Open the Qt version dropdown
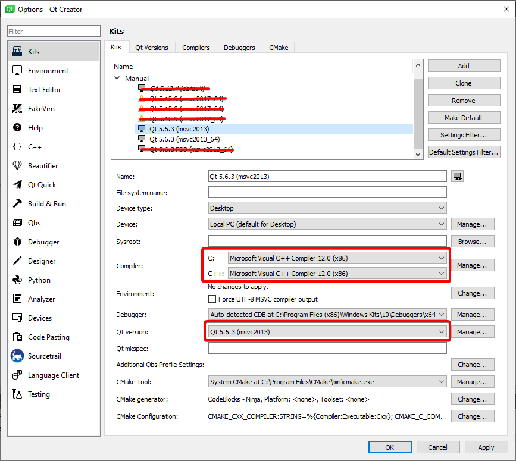 [326, 331]
